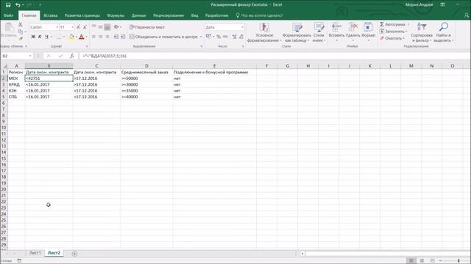Align text to the top
Screen dimensions: 471x264
[93, 27]
